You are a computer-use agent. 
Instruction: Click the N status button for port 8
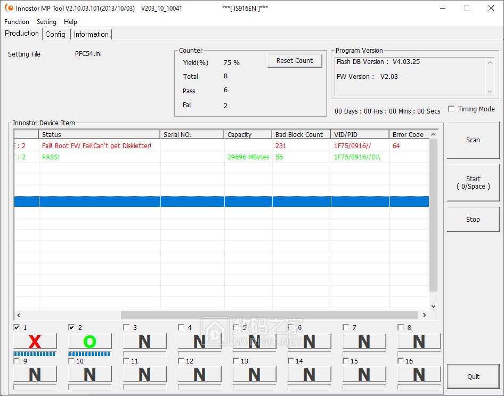[x=419, y=341]
